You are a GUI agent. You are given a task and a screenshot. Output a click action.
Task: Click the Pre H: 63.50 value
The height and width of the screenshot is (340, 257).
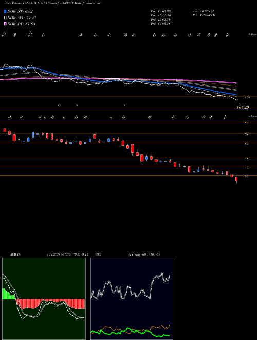click(x=160, y=15)
